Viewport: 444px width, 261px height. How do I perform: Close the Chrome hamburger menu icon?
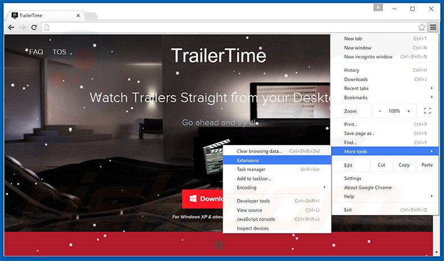coord(433,27)
